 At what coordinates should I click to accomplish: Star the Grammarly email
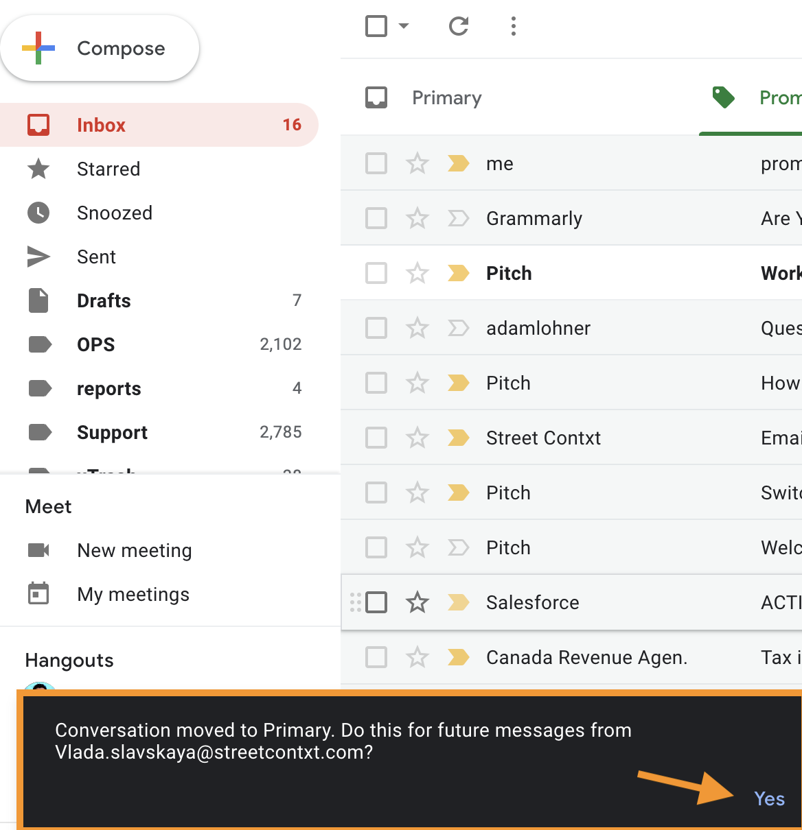(417, 218)
